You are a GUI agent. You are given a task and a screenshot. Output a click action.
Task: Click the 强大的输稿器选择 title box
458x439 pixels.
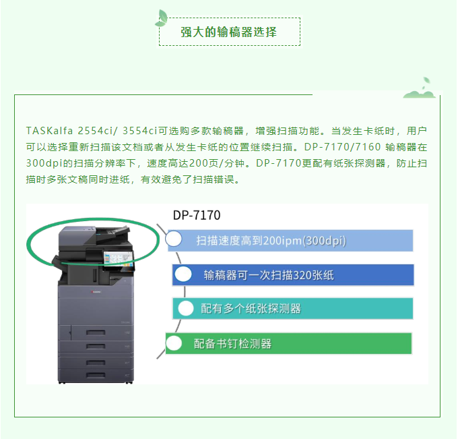click(230, 32)
